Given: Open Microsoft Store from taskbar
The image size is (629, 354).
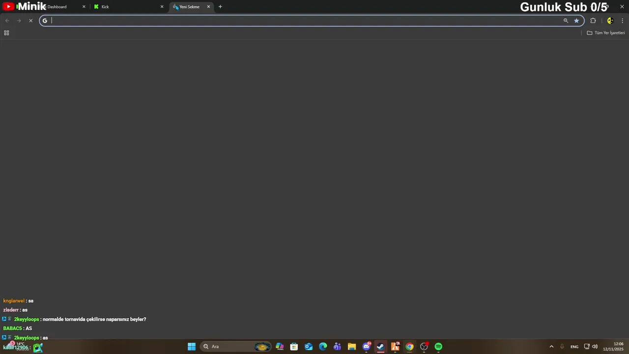Looking at the screenshot, I should pos(294,347).
